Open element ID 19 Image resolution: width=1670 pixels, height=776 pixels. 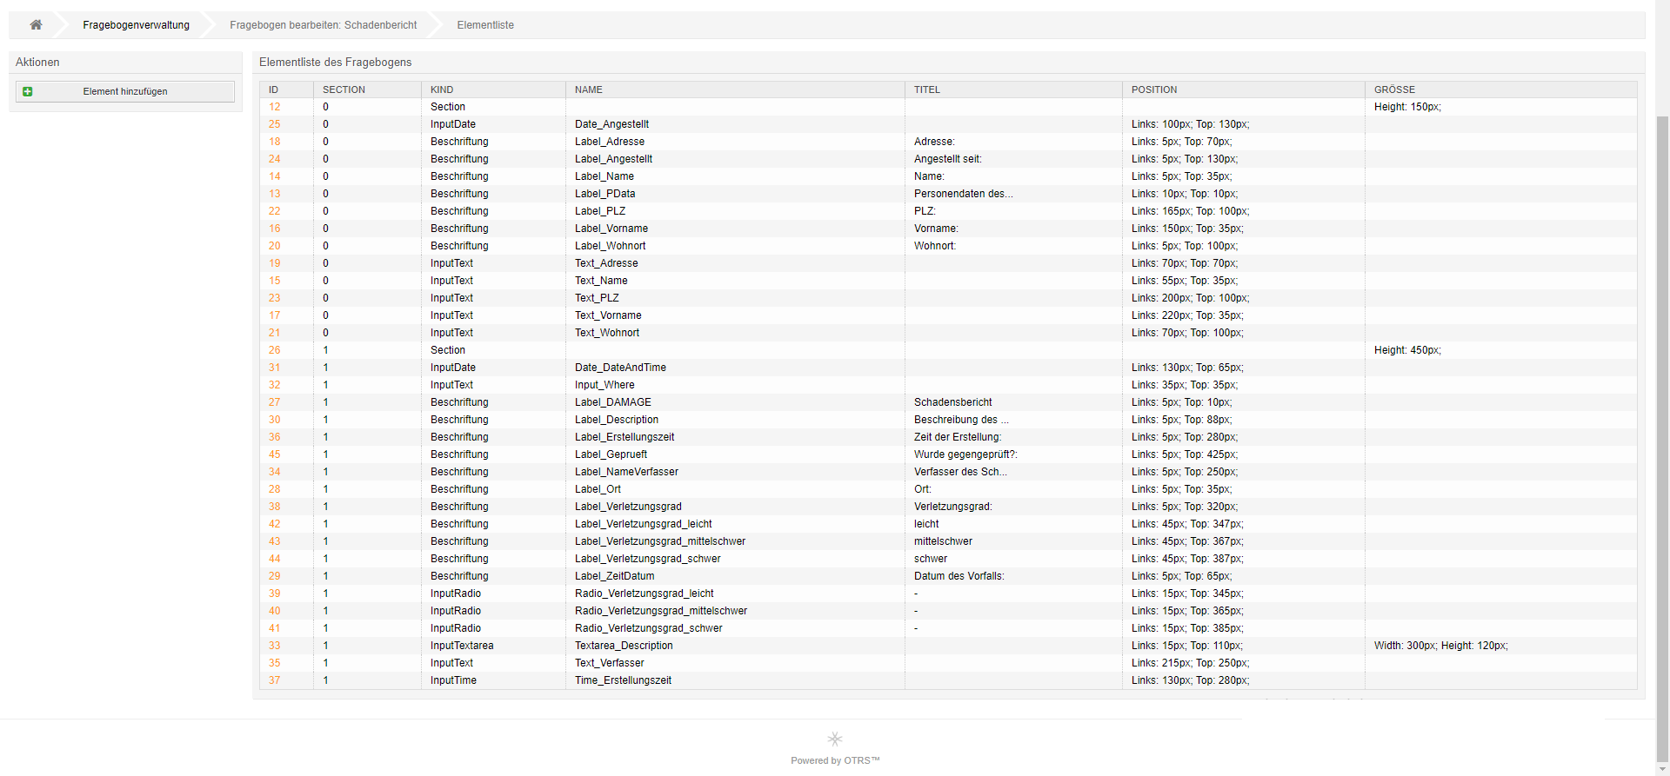275,263
